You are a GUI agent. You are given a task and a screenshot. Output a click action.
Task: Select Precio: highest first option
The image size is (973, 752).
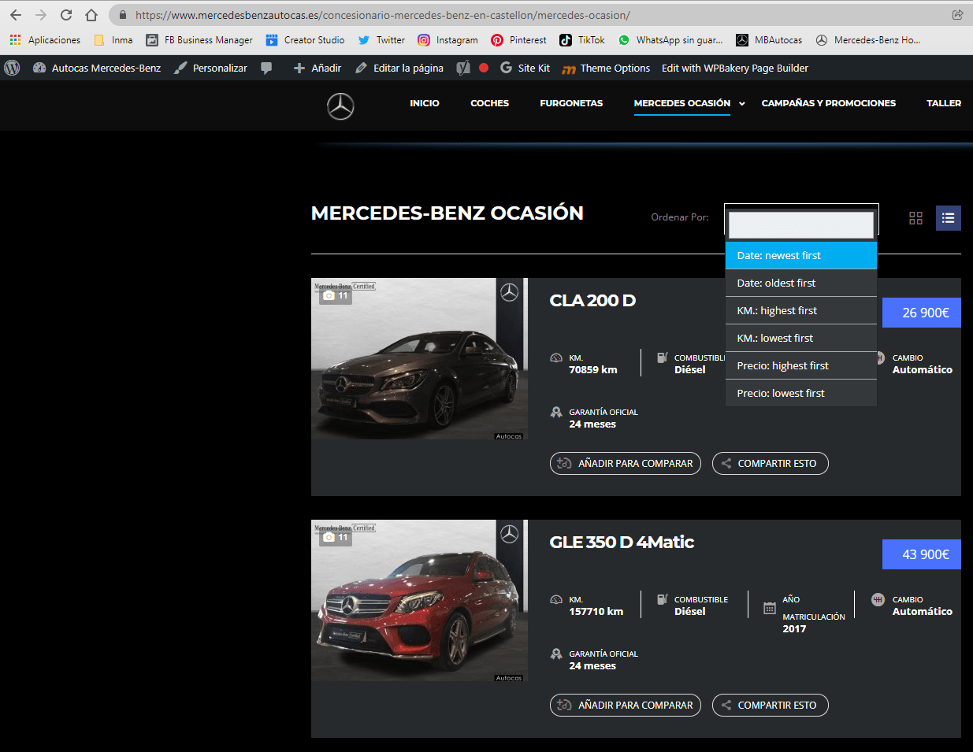click(x=801, y=365)
